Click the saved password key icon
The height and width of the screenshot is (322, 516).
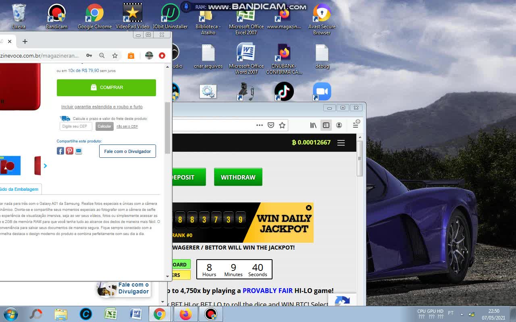tap(89, 56)
